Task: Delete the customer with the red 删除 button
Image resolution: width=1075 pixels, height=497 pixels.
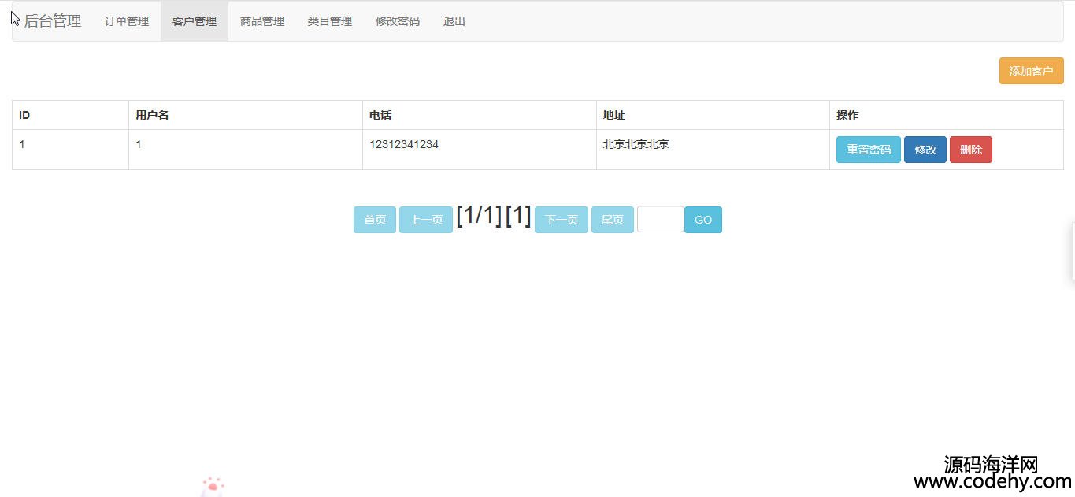Action: tap(970, 150)
